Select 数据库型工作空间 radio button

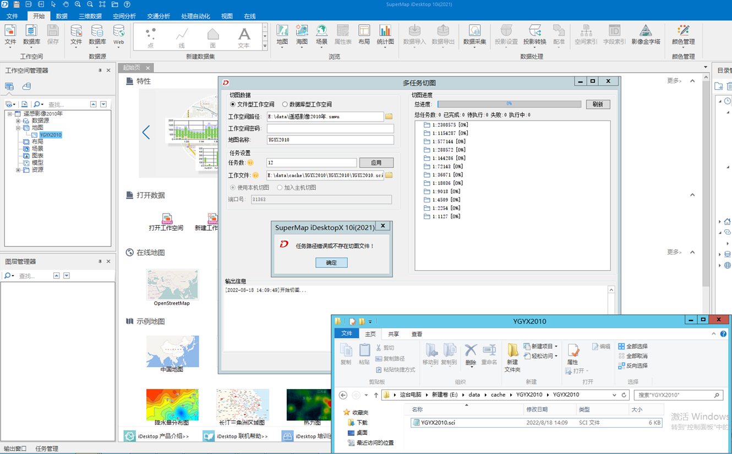pyautogui.click(x=285, y=104)
